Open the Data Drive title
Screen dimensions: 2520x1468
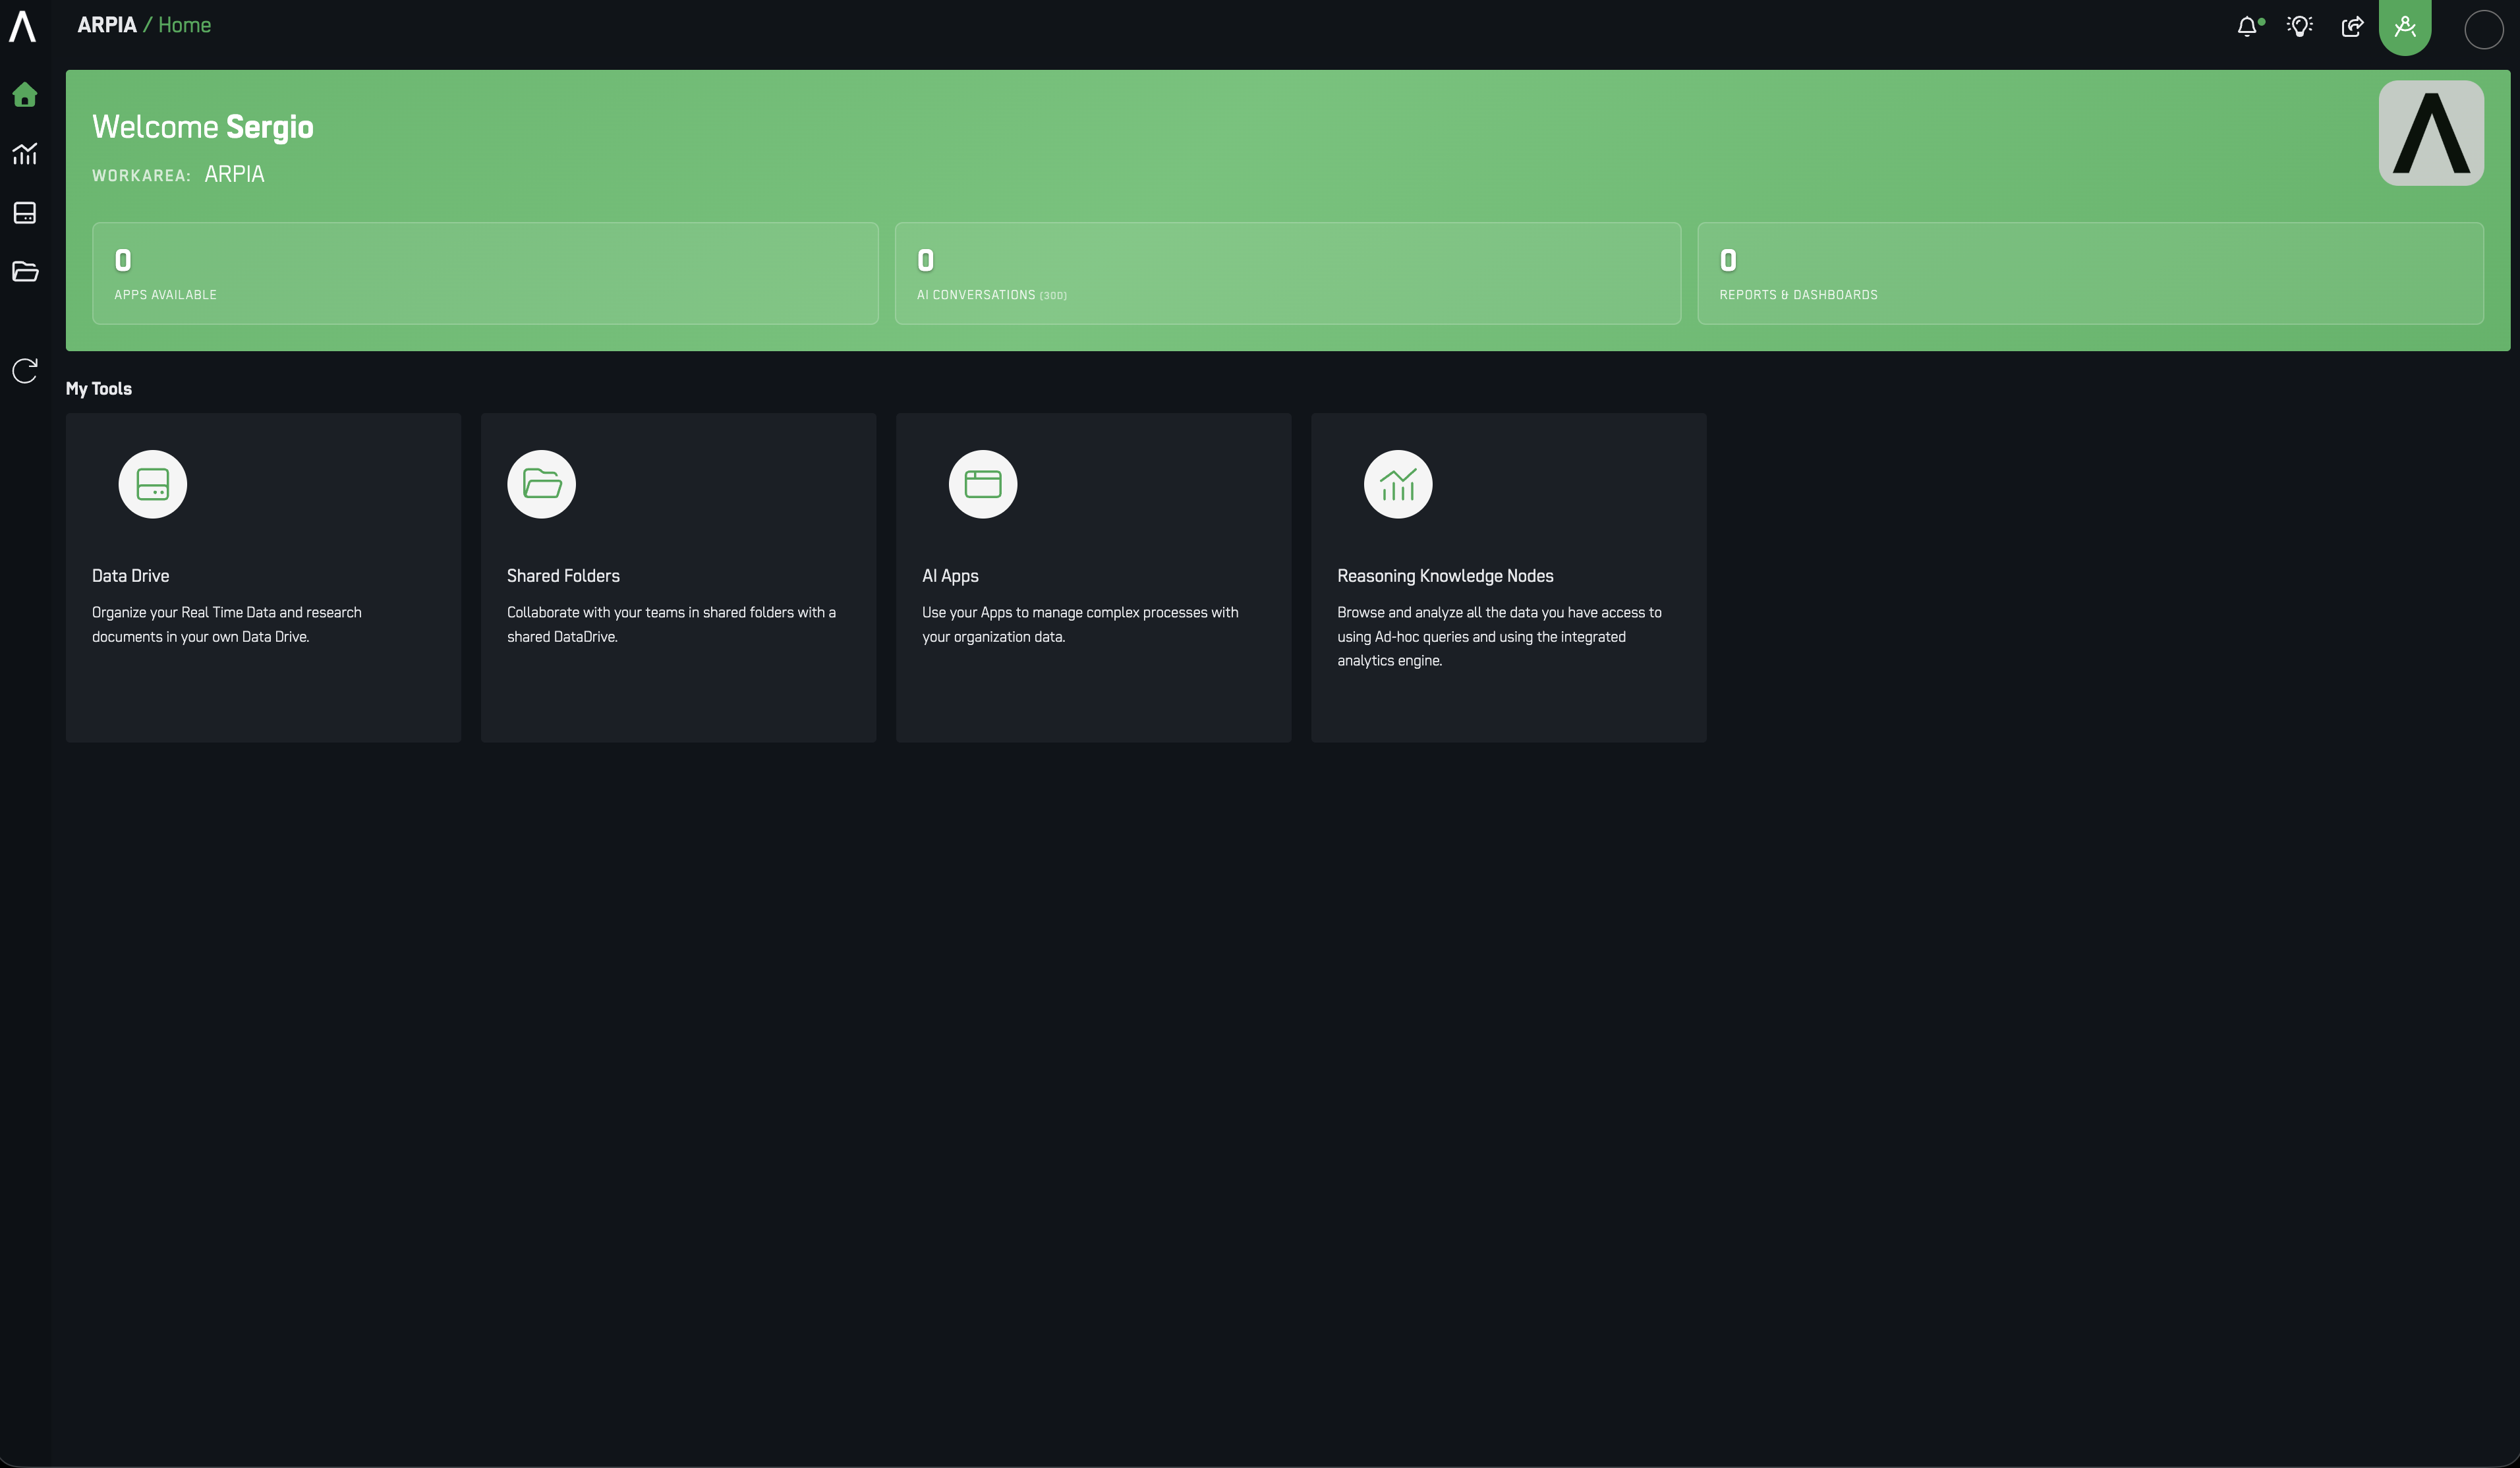pyautogui.click(x=131, y=576)
